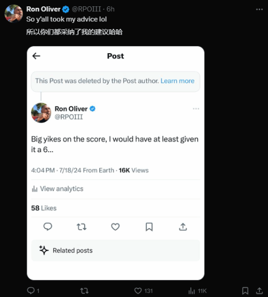Screen dimensions: 268x297
Task: Reply using the comment icon showing 1
Action: point(33,291)
